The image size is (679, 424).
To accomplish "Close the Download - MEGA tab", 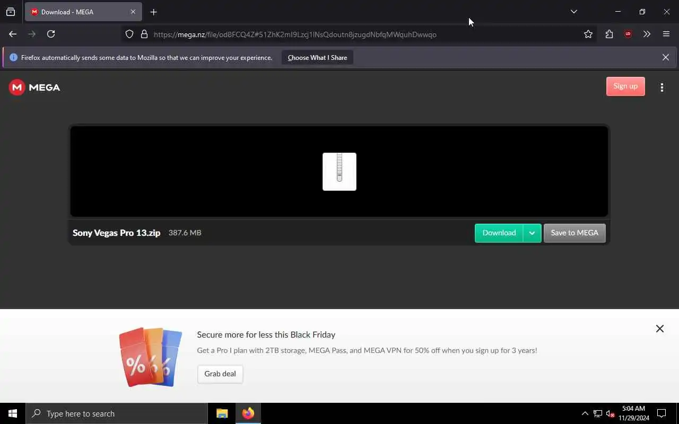I will click(x=133, y=12).
